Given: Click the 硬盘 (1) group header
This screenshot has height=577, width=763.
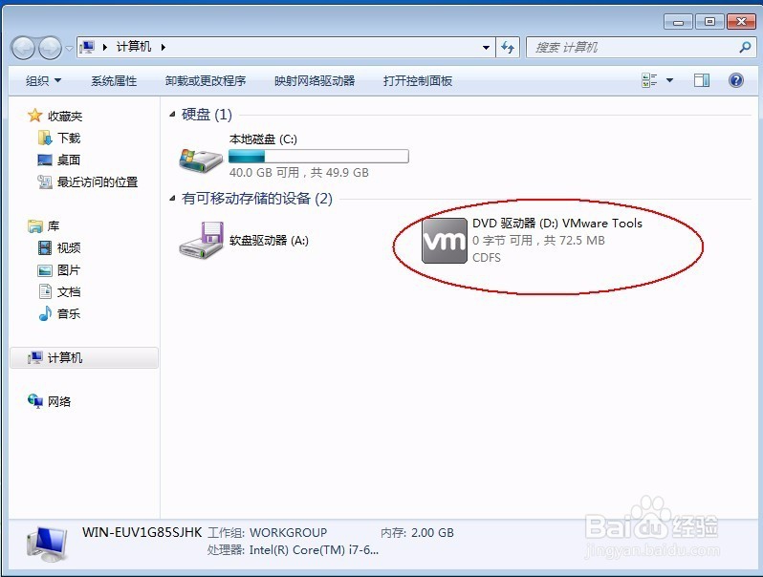Looking at the screenshot, I should [207, 115].
